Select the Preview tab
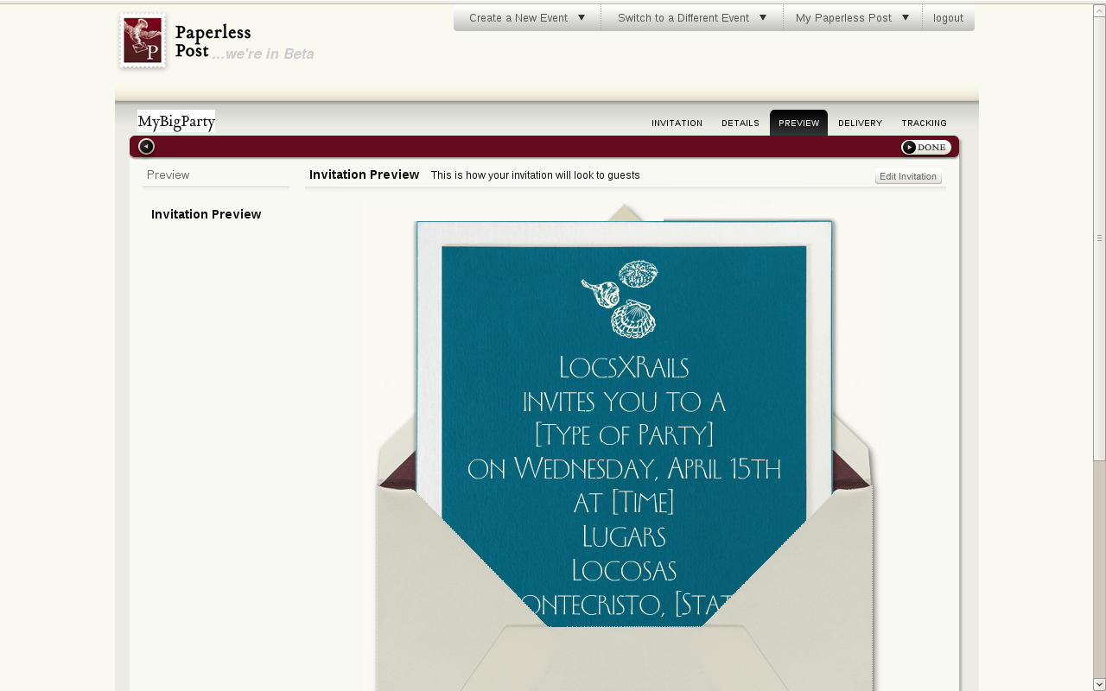 [x=798, y=124]
